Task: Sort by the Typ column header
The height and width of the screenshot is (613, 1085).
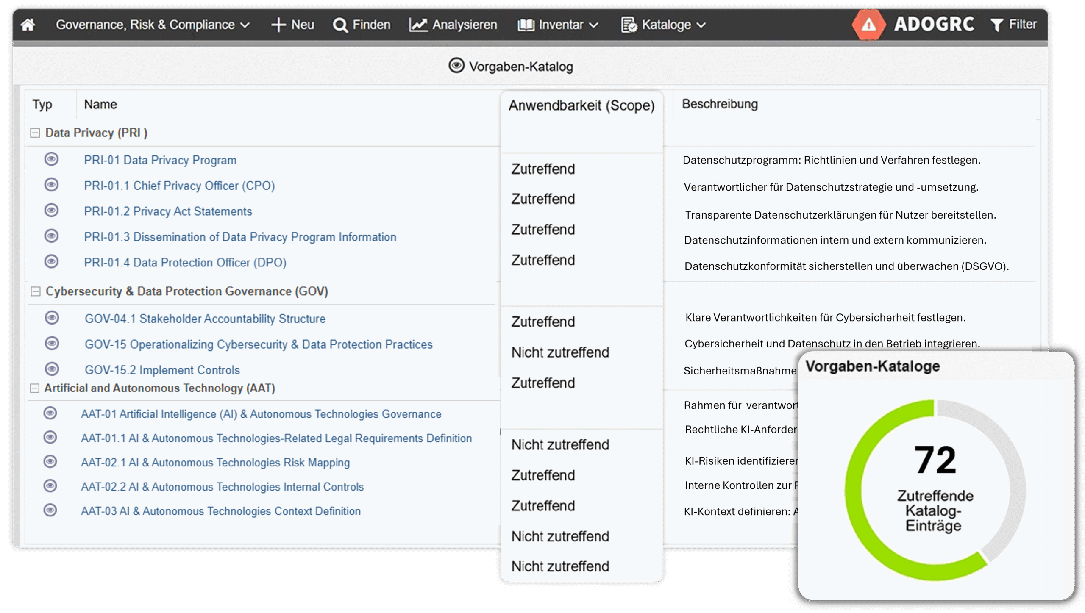Action: [x=42, y=104]
